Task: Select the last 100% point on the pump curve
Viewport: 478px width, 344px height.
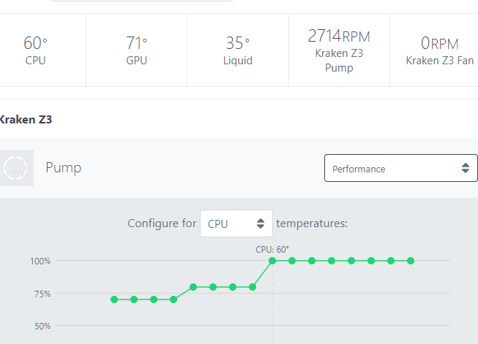Action: tap(411, 261)
